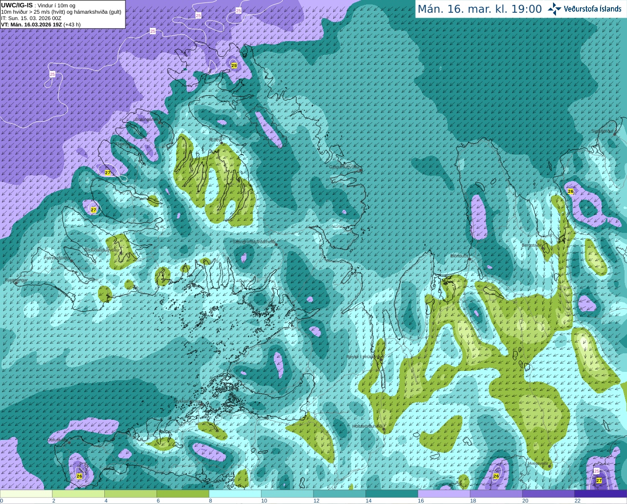This screenshot has height=504, width=627.
Task: Click the 'VT: Mán. 16.03.2026 19Z' valid time line
Action: [x=41, y=24]
